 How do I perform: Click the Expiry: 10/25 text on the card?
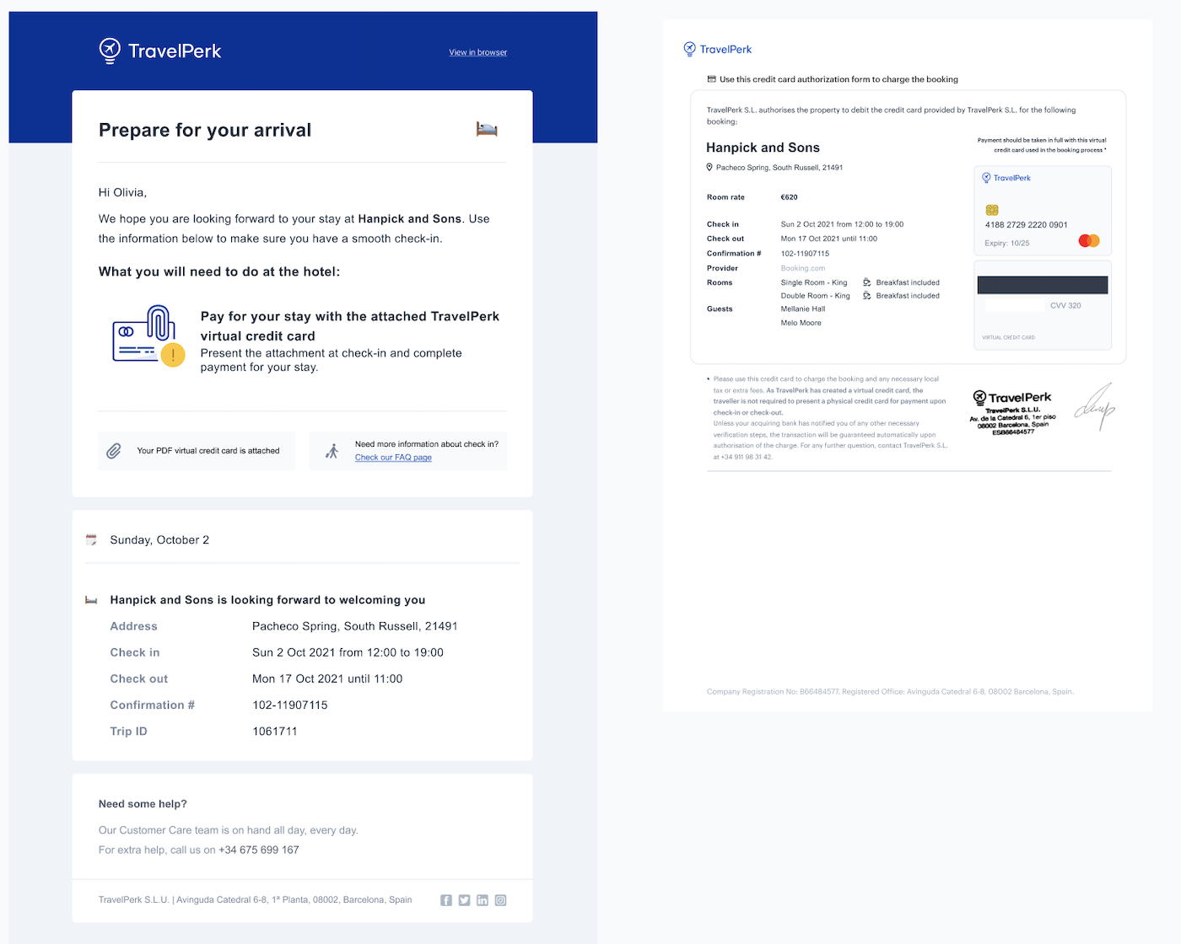1007,244
